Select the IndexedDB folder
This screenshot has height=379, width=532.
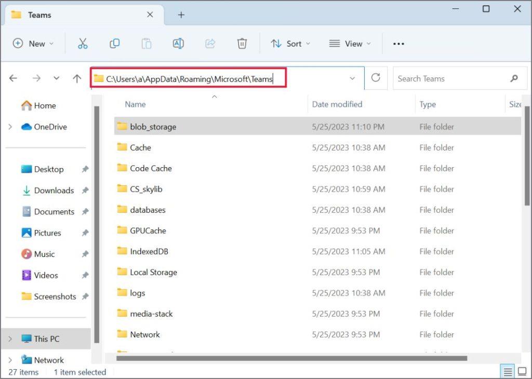click(x=317, y=251)
